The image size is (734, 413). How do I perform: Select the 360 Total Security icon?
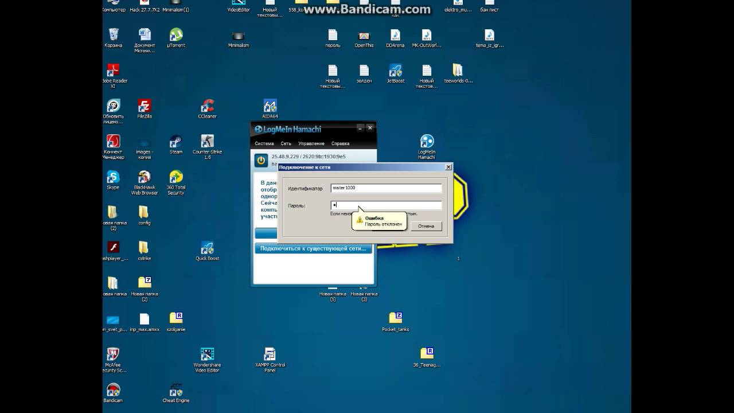(176, 182)
